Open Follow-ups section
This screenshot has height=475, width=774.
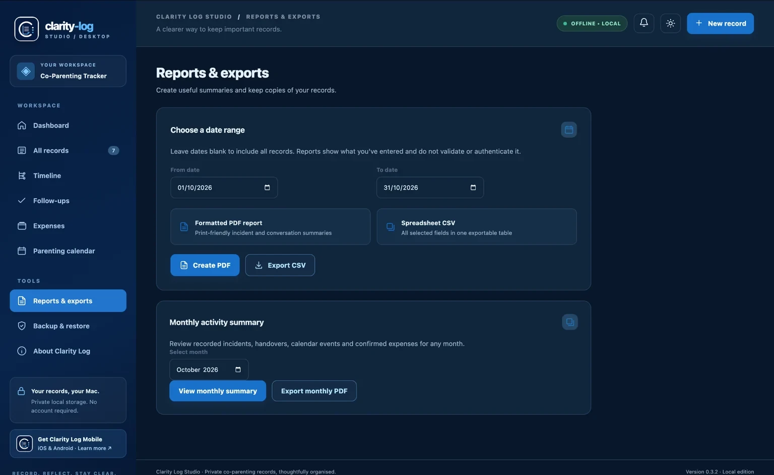point(68,201)
